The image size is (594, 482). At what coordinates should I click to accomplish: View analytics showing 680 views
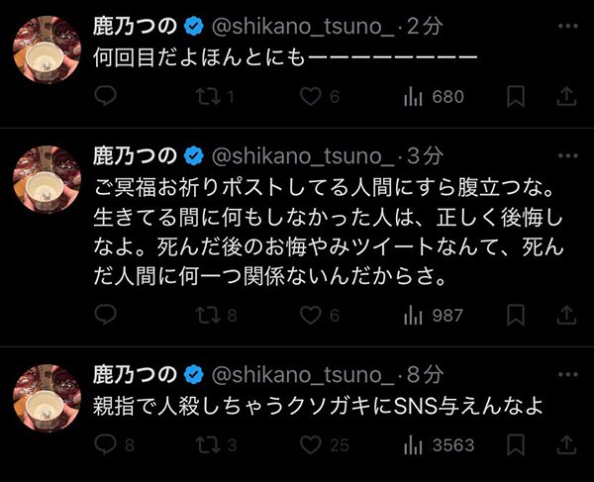[435, 97]
